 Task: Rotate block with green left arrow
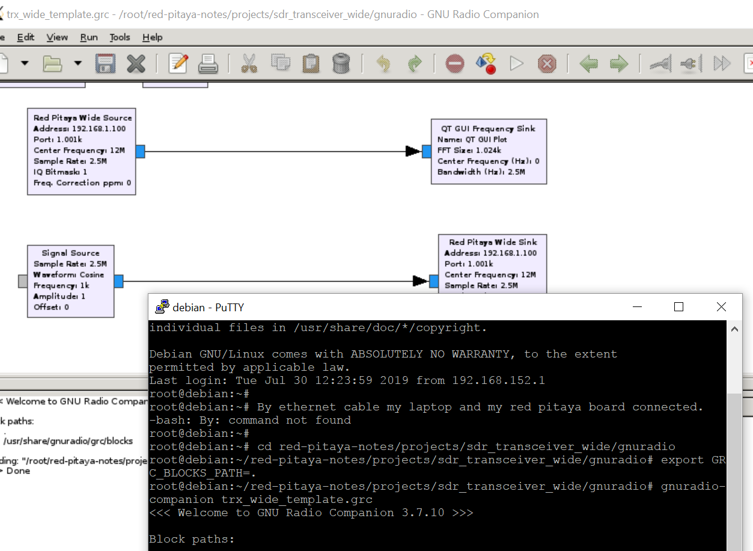[x=588, y=63]
